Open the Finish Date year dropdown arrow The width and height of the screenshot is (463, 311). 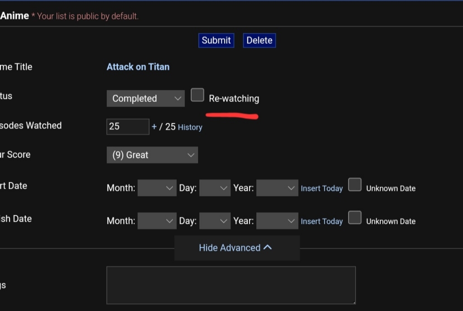(292, 221)
